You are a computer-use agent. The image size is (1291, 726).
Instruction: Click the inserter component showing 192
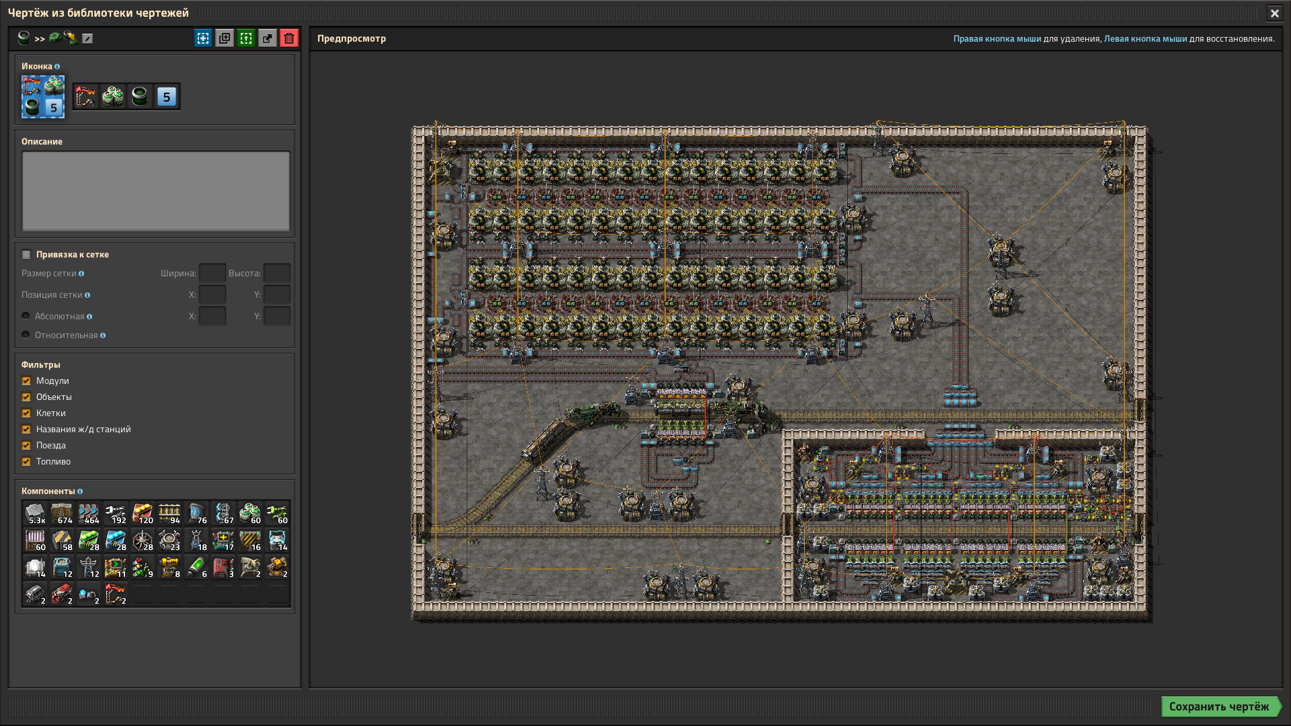pyautogui.click(x=116, y=514)
